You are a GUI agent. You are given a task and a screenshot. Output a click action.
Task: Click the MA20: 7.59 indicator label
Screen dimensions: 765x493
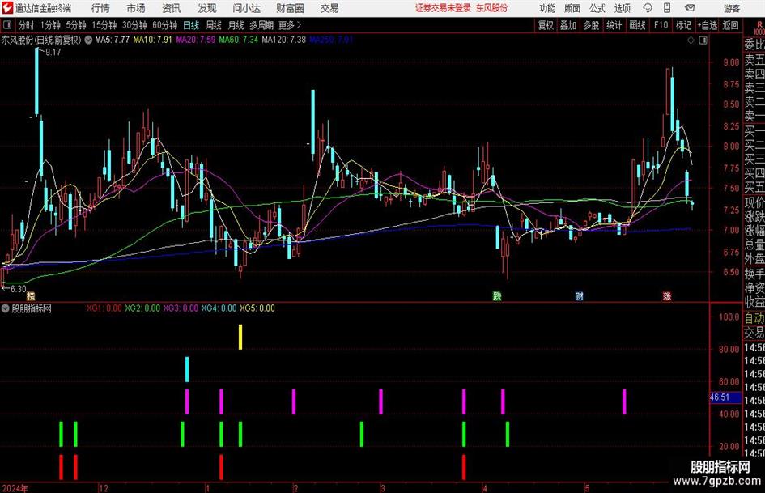[196, 40]
